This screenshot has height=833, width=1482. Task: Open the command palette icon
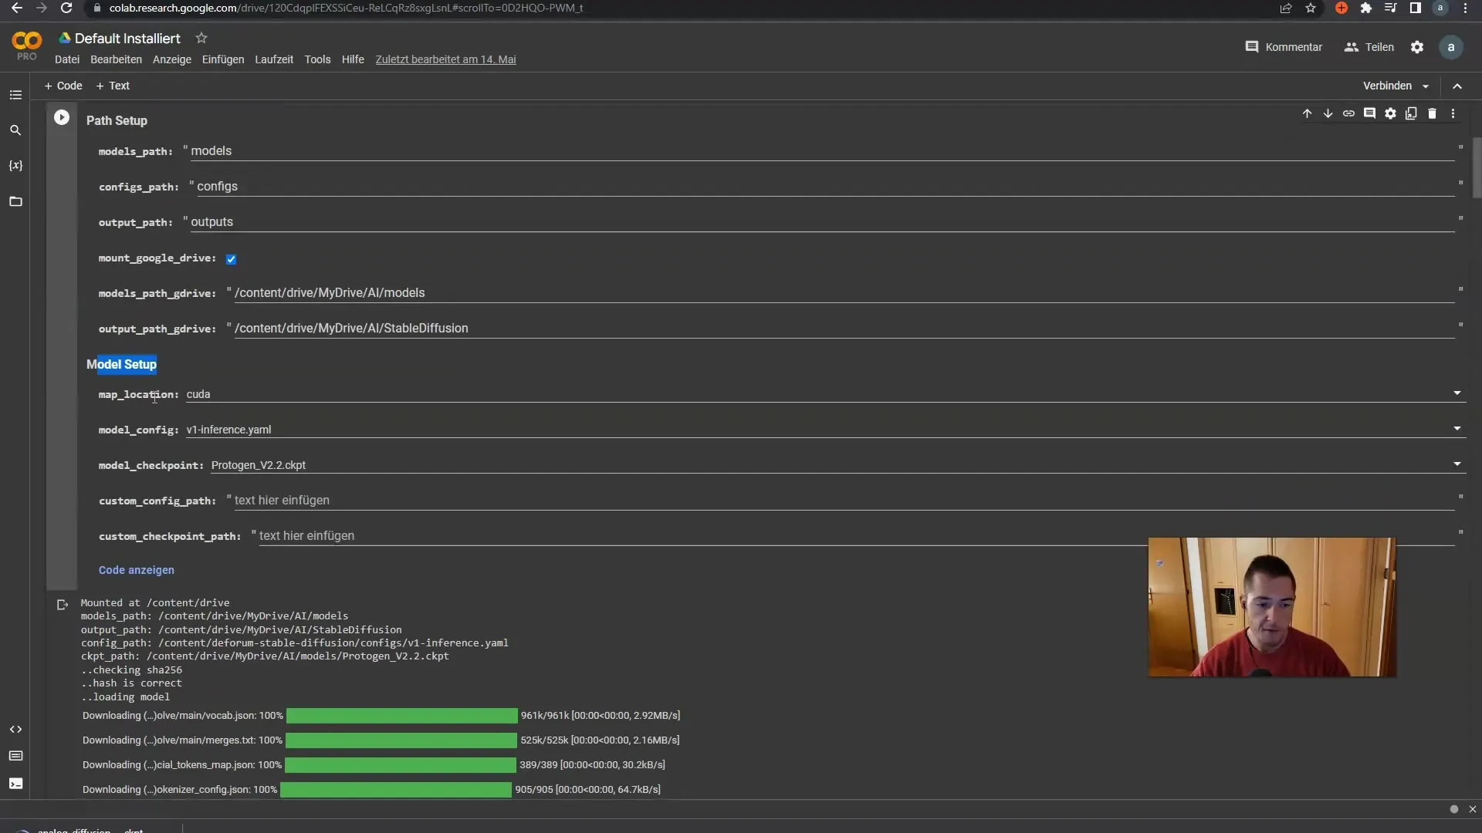coord(15,756)
